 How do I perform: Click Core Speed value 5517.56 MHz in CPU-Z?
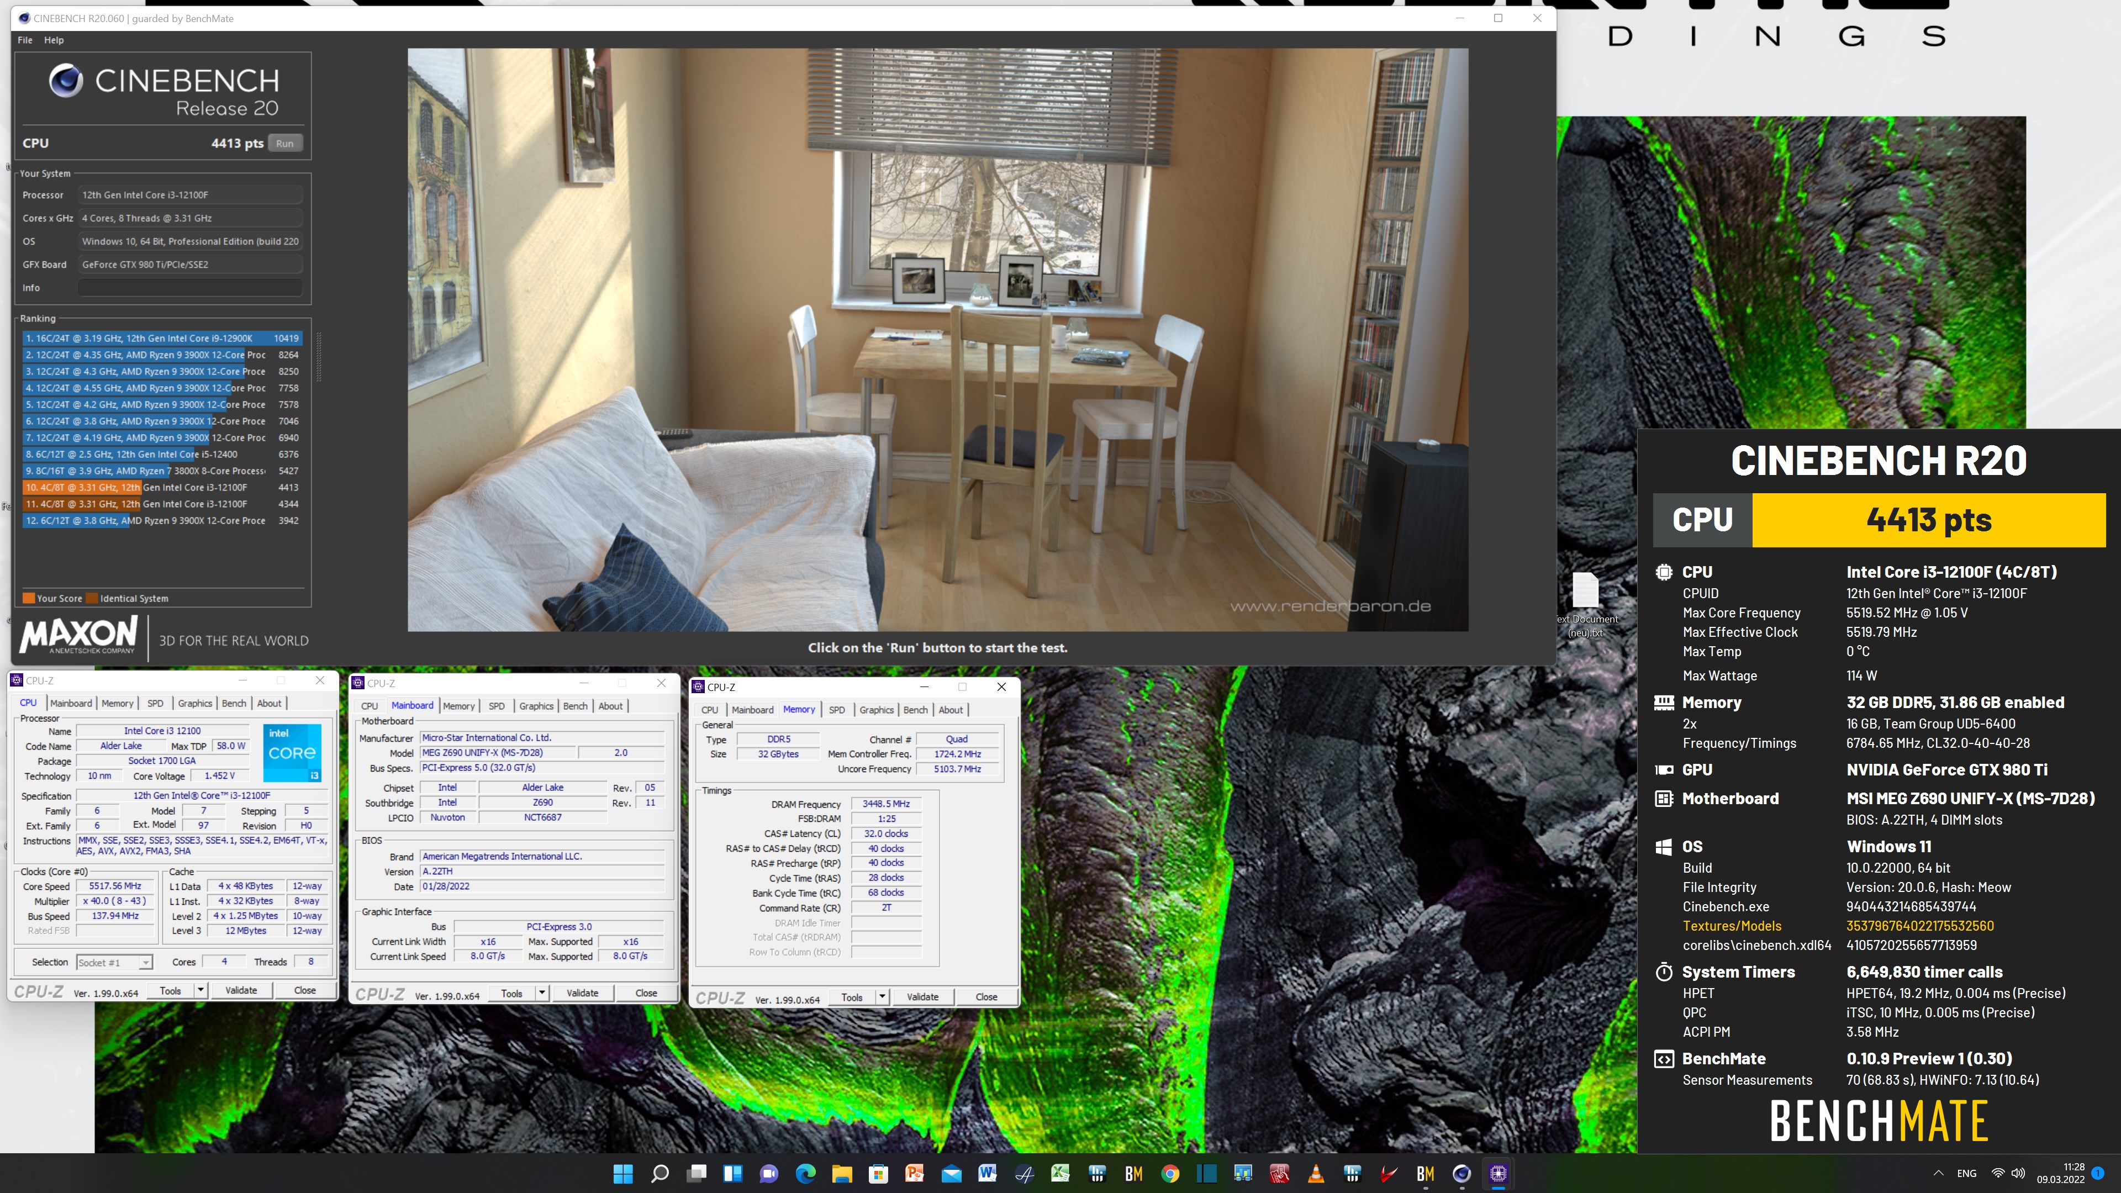(115, 886)
